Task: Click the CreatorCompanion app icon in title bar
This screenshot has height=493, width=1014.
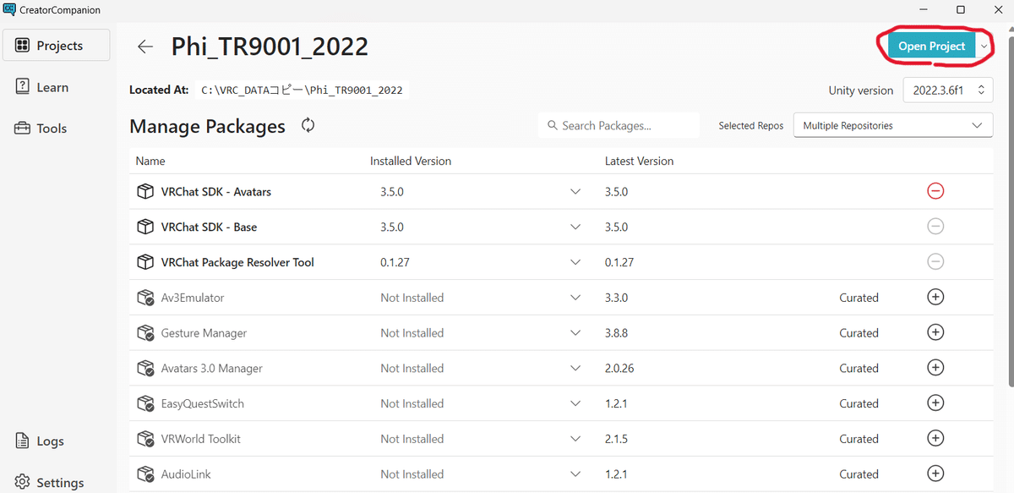Action: (8, 9)
